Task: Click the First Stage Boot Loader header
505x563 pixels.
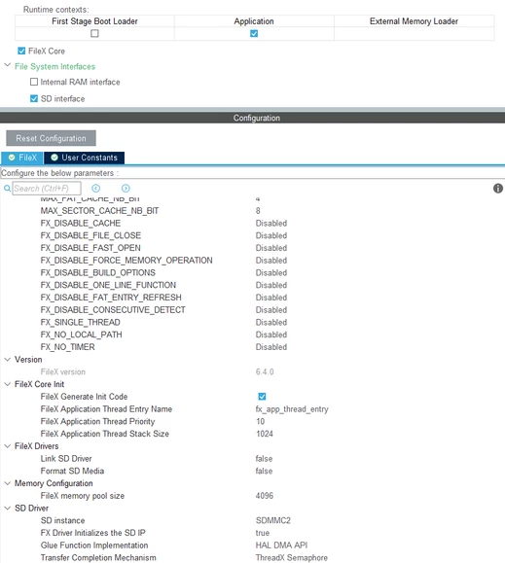Action: coord(94,21)
